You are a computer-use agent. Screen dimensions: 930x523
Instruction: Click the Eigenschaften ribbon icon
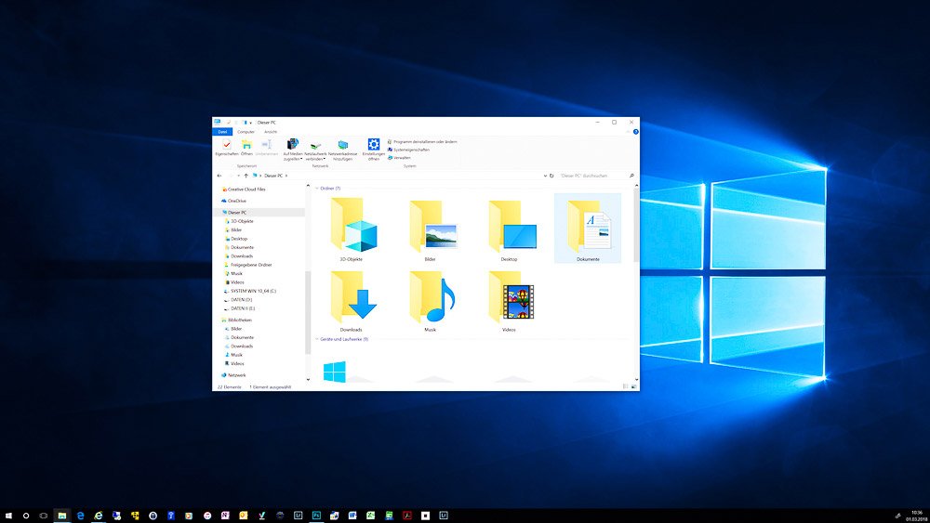point(226,145)
